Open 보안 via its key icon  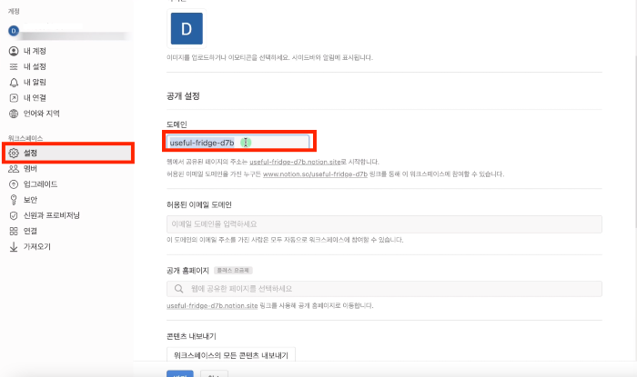point(14,200)
